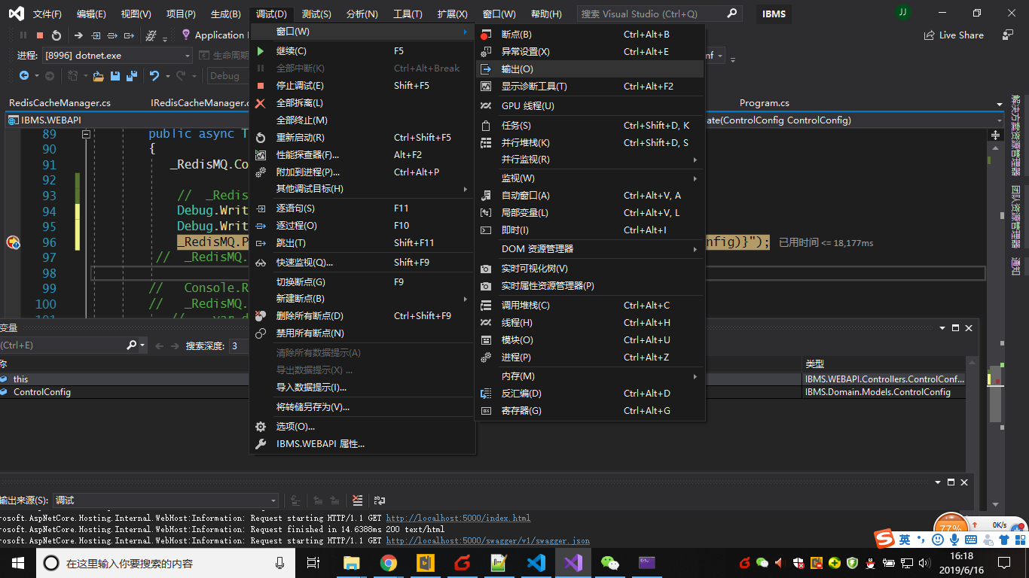The image size is (1029, 578).
Task: Click the Open File folder icon
Action: pyautogui.click(x=98, y=76)
